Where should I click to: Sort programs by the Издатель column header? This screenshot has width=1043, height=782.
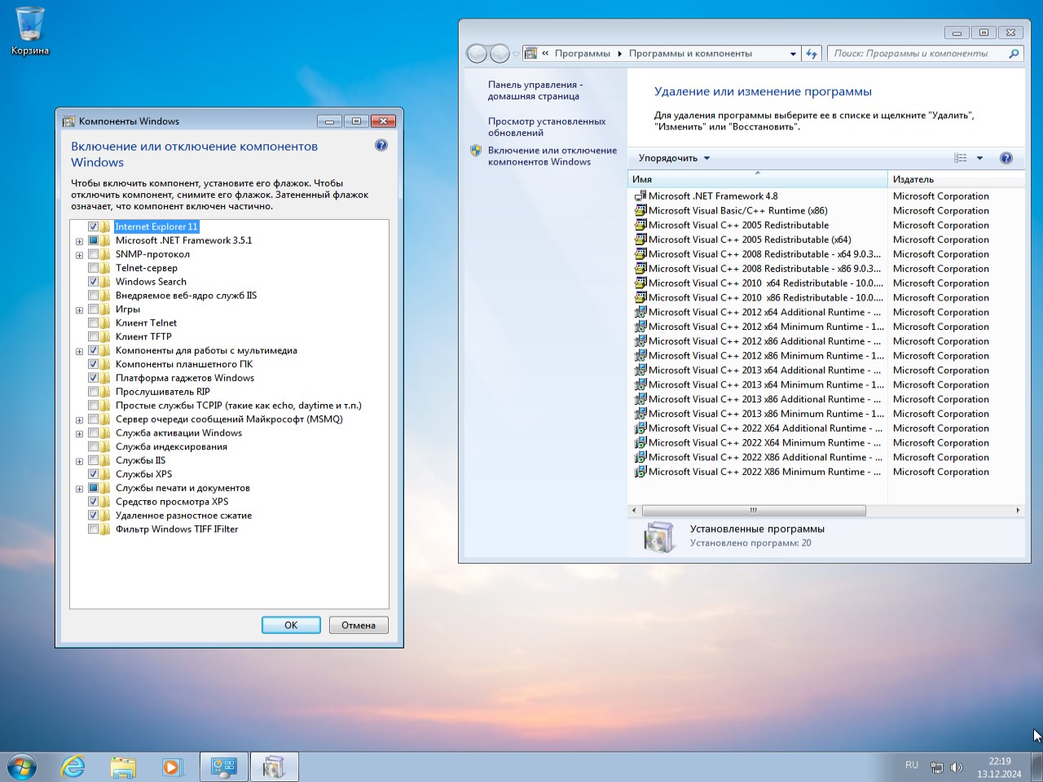(956, 179)
